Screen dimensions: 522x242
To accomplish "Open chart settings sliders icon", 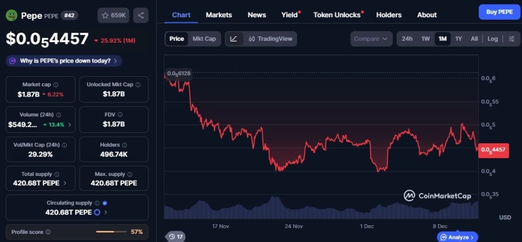I will tap(511, 39).
